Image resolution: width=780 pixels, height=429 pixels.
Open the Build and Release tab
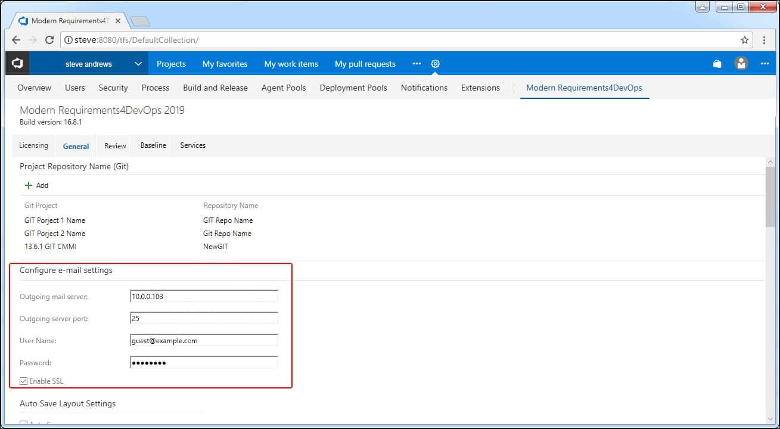(215, 88)
